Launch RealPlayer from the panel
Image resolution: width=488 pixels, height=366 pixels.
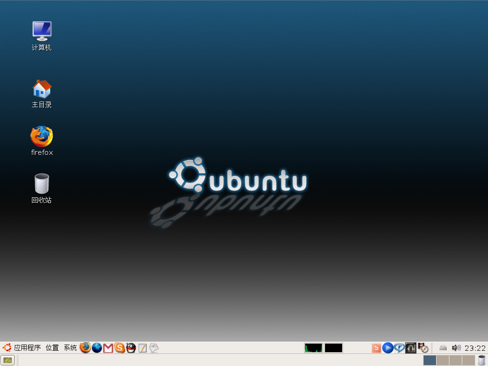399,347
